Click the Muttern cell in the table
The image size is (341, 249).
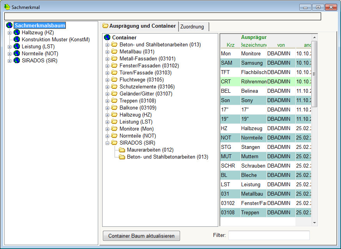[x=254, y=156]
